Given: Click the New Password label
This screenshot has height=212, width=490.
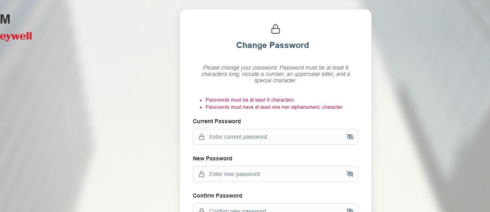Looking at the screenshot, I should pos(212,158).
